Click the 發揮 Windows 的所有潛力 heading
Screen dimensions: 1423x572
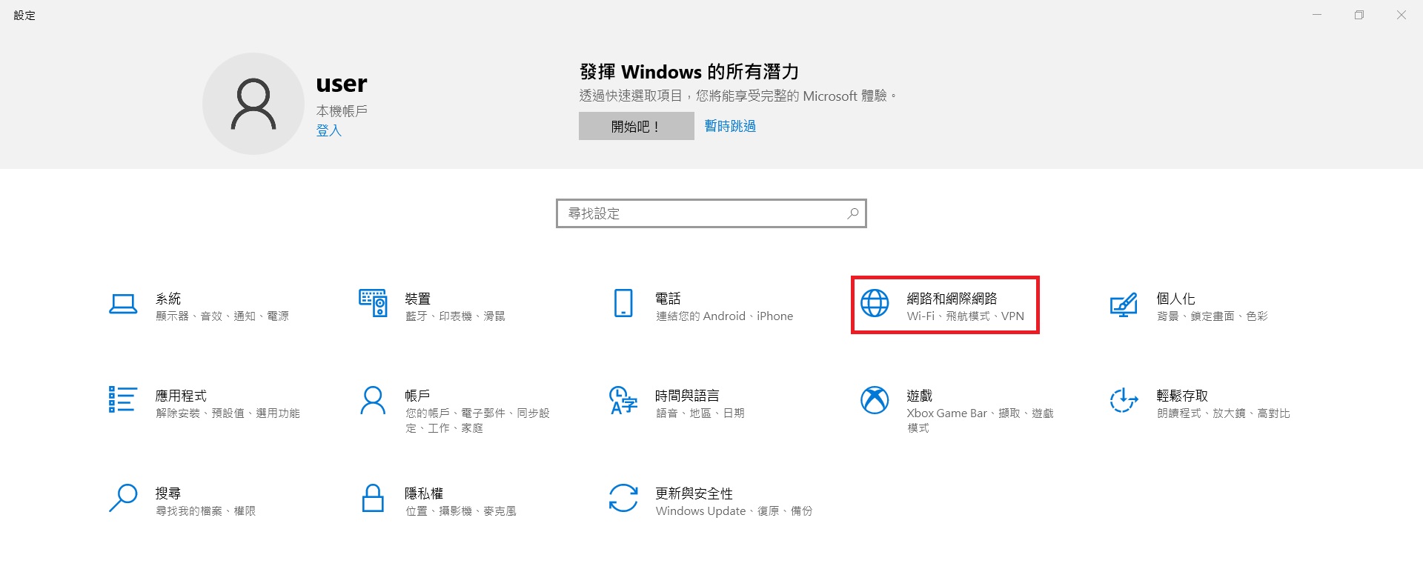point(689,72)
